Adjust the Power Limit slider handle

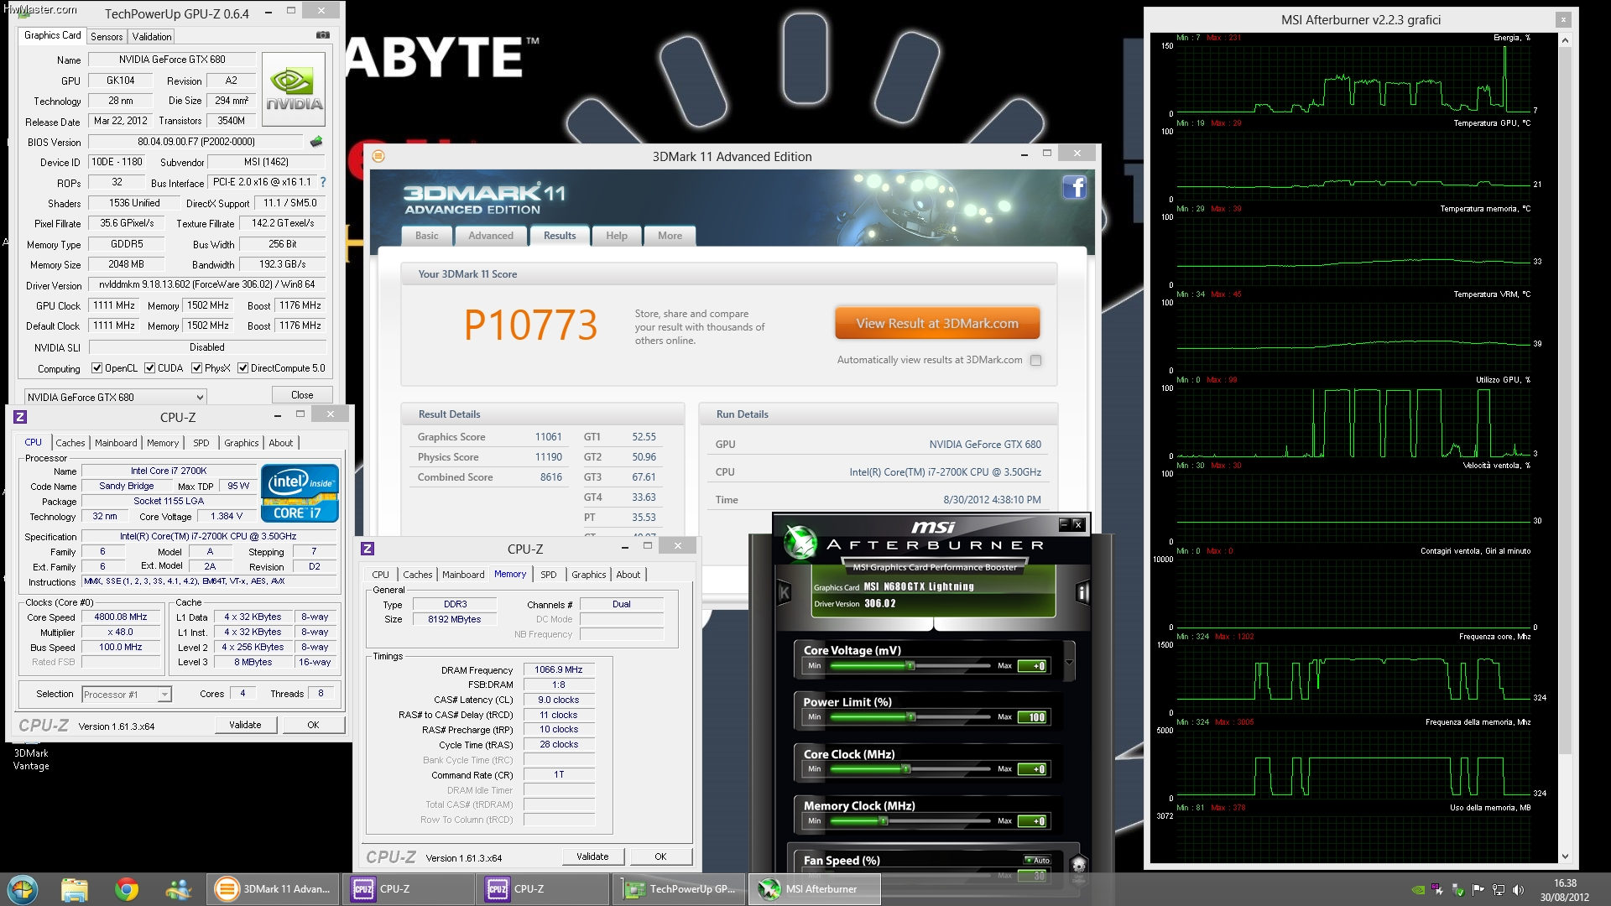[x=910, y=717]
